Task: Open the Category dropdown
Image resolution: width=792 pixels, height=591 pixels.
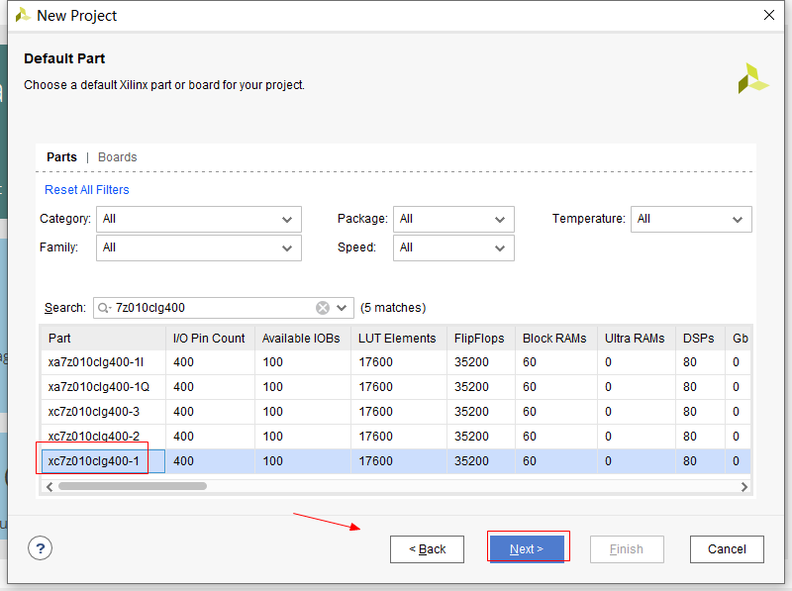Action: coord(199,219)
